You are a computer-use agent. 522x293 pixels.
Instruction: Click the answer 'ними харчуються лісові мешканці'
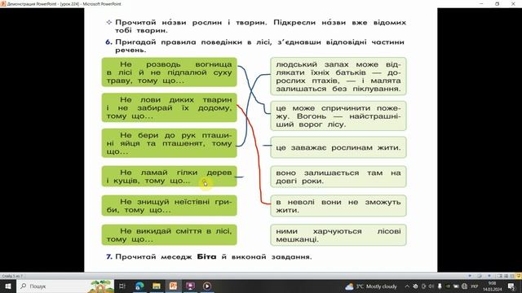pyautogui.click(x=338, y=235)
